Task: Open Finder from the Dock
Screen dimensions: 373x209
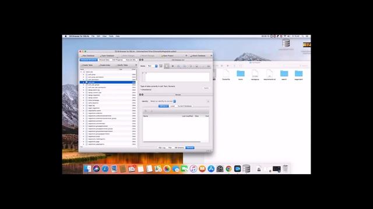Action: [x=87, y=169]
